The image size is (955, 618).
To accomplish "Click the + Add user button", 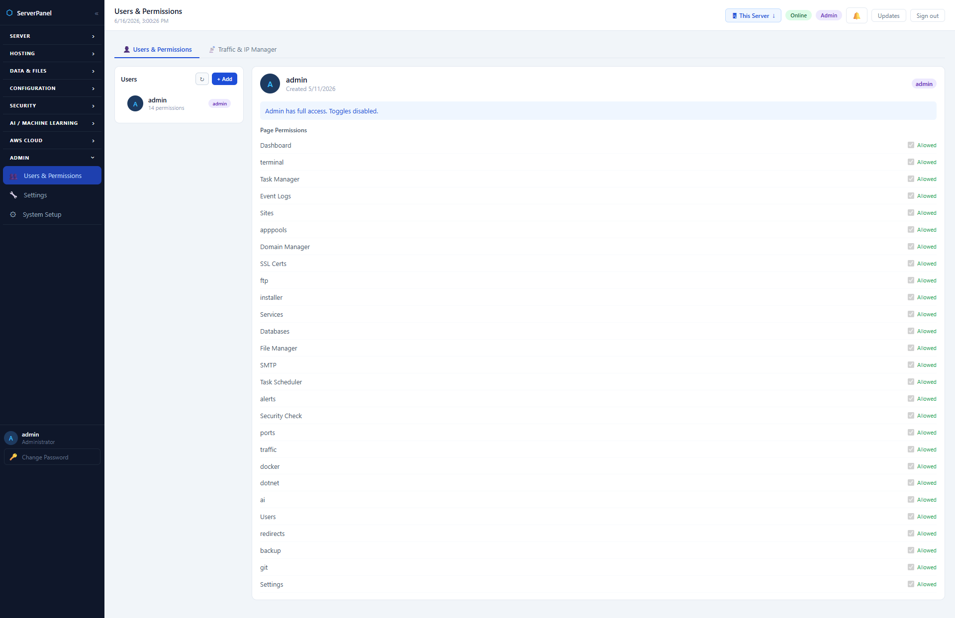I will click(224, 79).
